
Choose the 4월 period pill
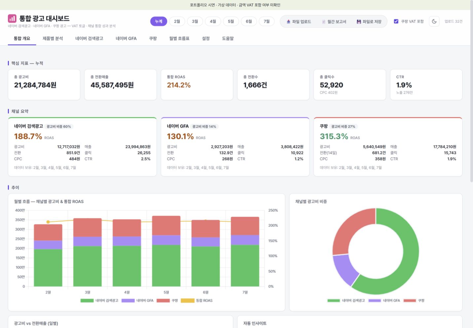tap(213, 21)
